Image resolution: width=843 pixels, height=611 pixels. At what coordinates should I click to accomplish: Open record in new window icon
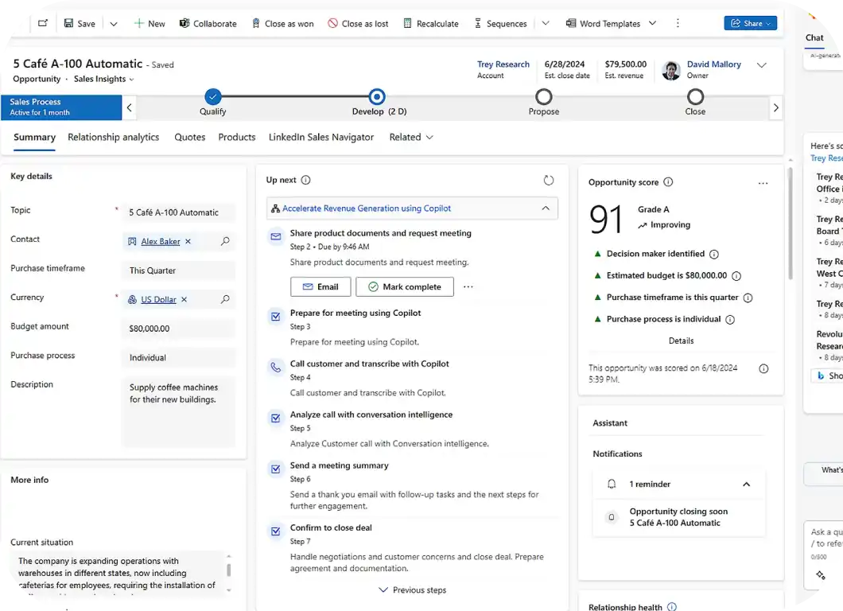coord(43,24)
